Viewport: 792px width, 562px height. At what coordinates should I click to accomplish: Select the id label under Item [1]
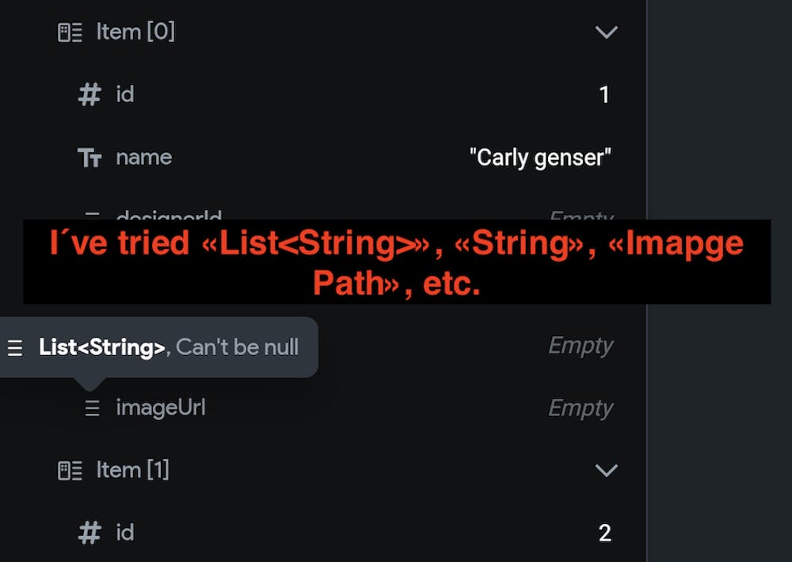point(125,533)
